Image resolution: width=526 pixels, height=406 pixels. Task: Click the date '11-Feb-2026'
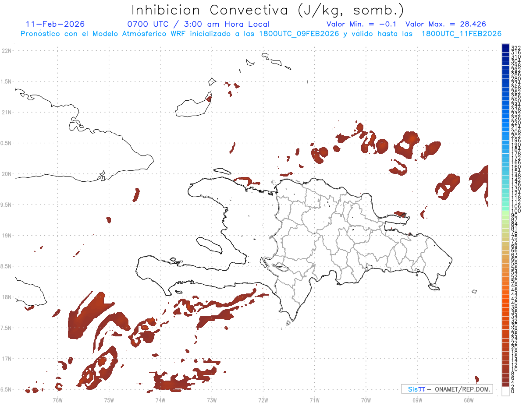pyautogui.click(x=55, y=24)
